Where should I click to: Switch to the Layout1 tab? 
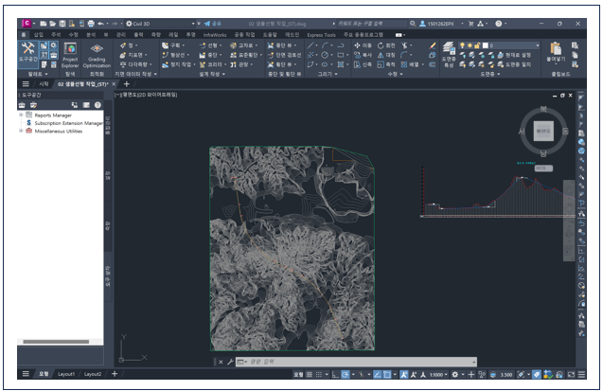[x=65, y=375]
